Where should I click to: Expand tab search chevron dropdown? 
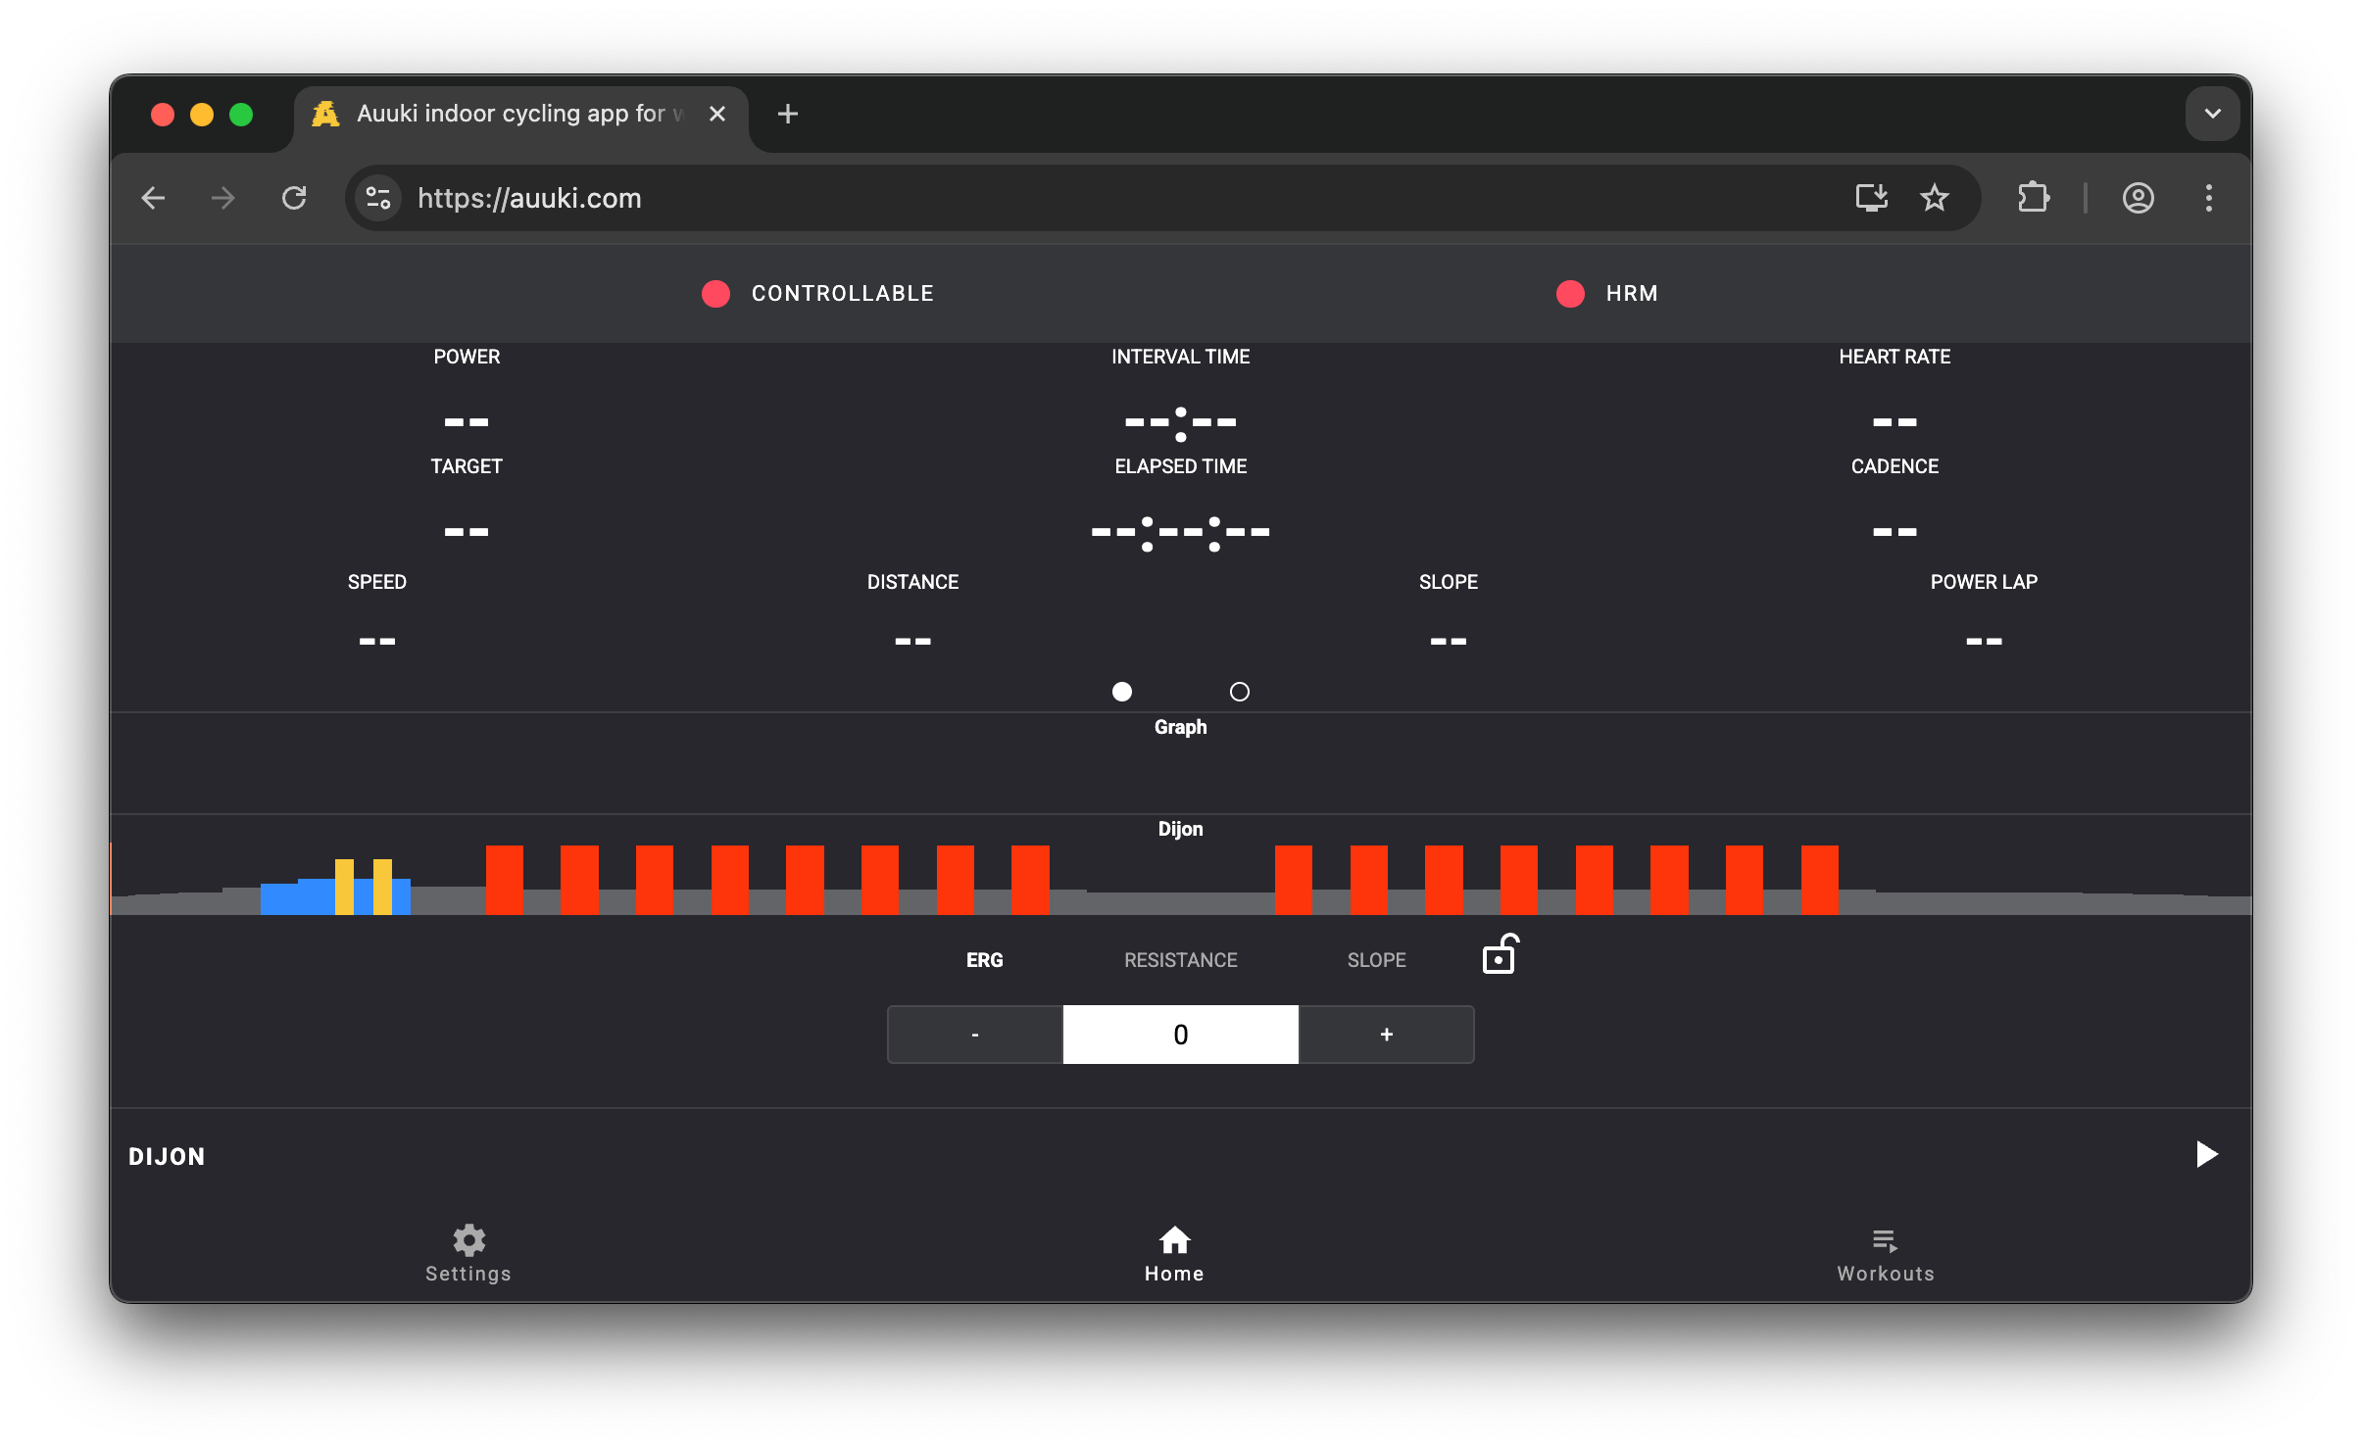pyautogui.click(x=2212, y=114)
